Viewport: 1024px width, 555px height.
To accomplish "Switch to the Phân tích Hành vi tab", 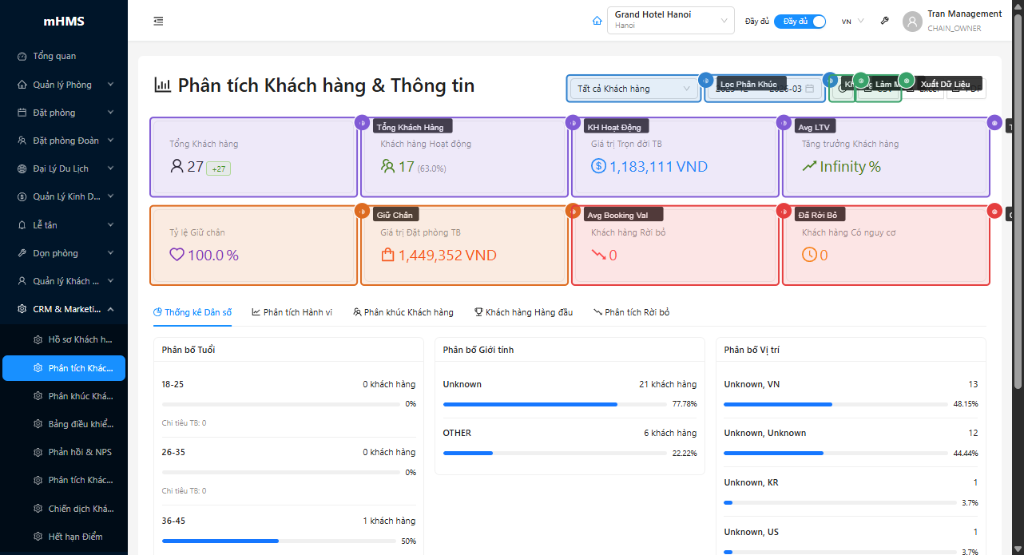I will [292, 312].
